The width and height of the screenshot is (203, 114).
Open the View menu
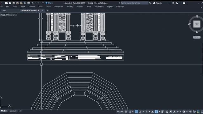[15, 7]
